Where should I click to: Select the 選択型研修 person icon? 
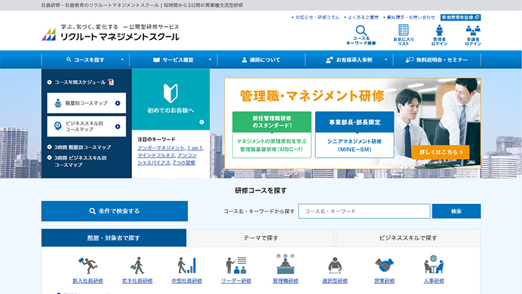click(335, 265)
